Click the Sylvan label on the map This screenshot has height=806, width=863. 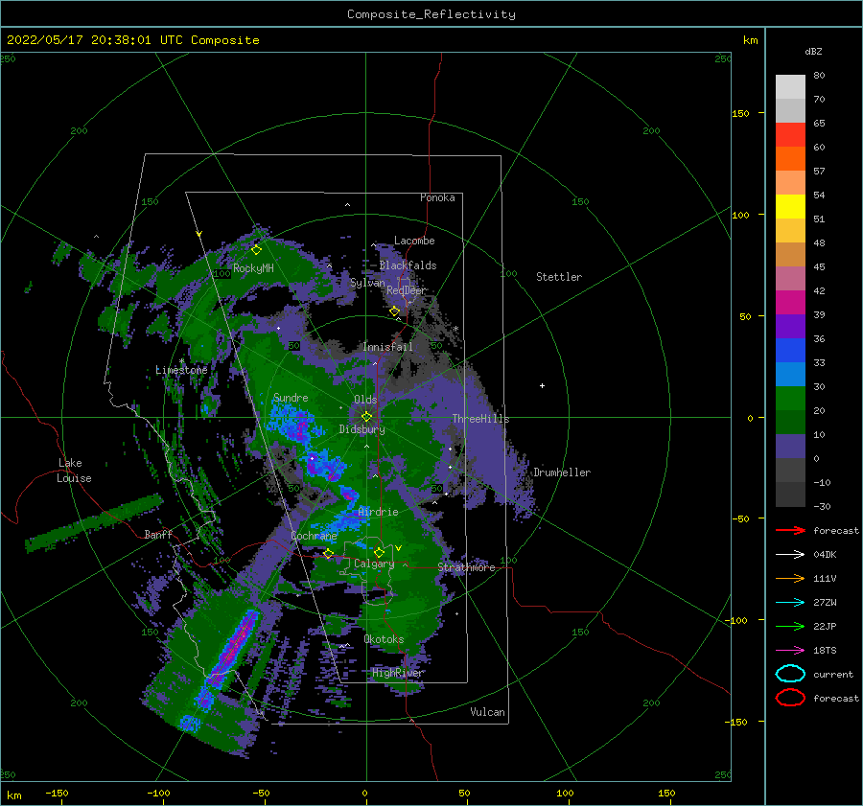tap(367, 283)
